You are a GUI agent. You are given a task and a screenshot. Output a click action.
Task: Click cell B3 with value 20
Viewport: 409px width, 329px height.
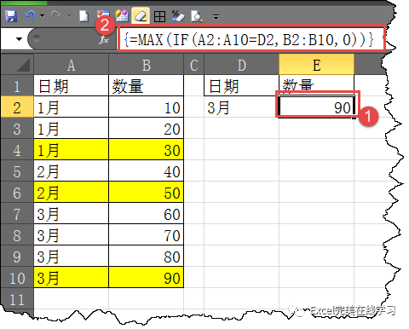147,128
